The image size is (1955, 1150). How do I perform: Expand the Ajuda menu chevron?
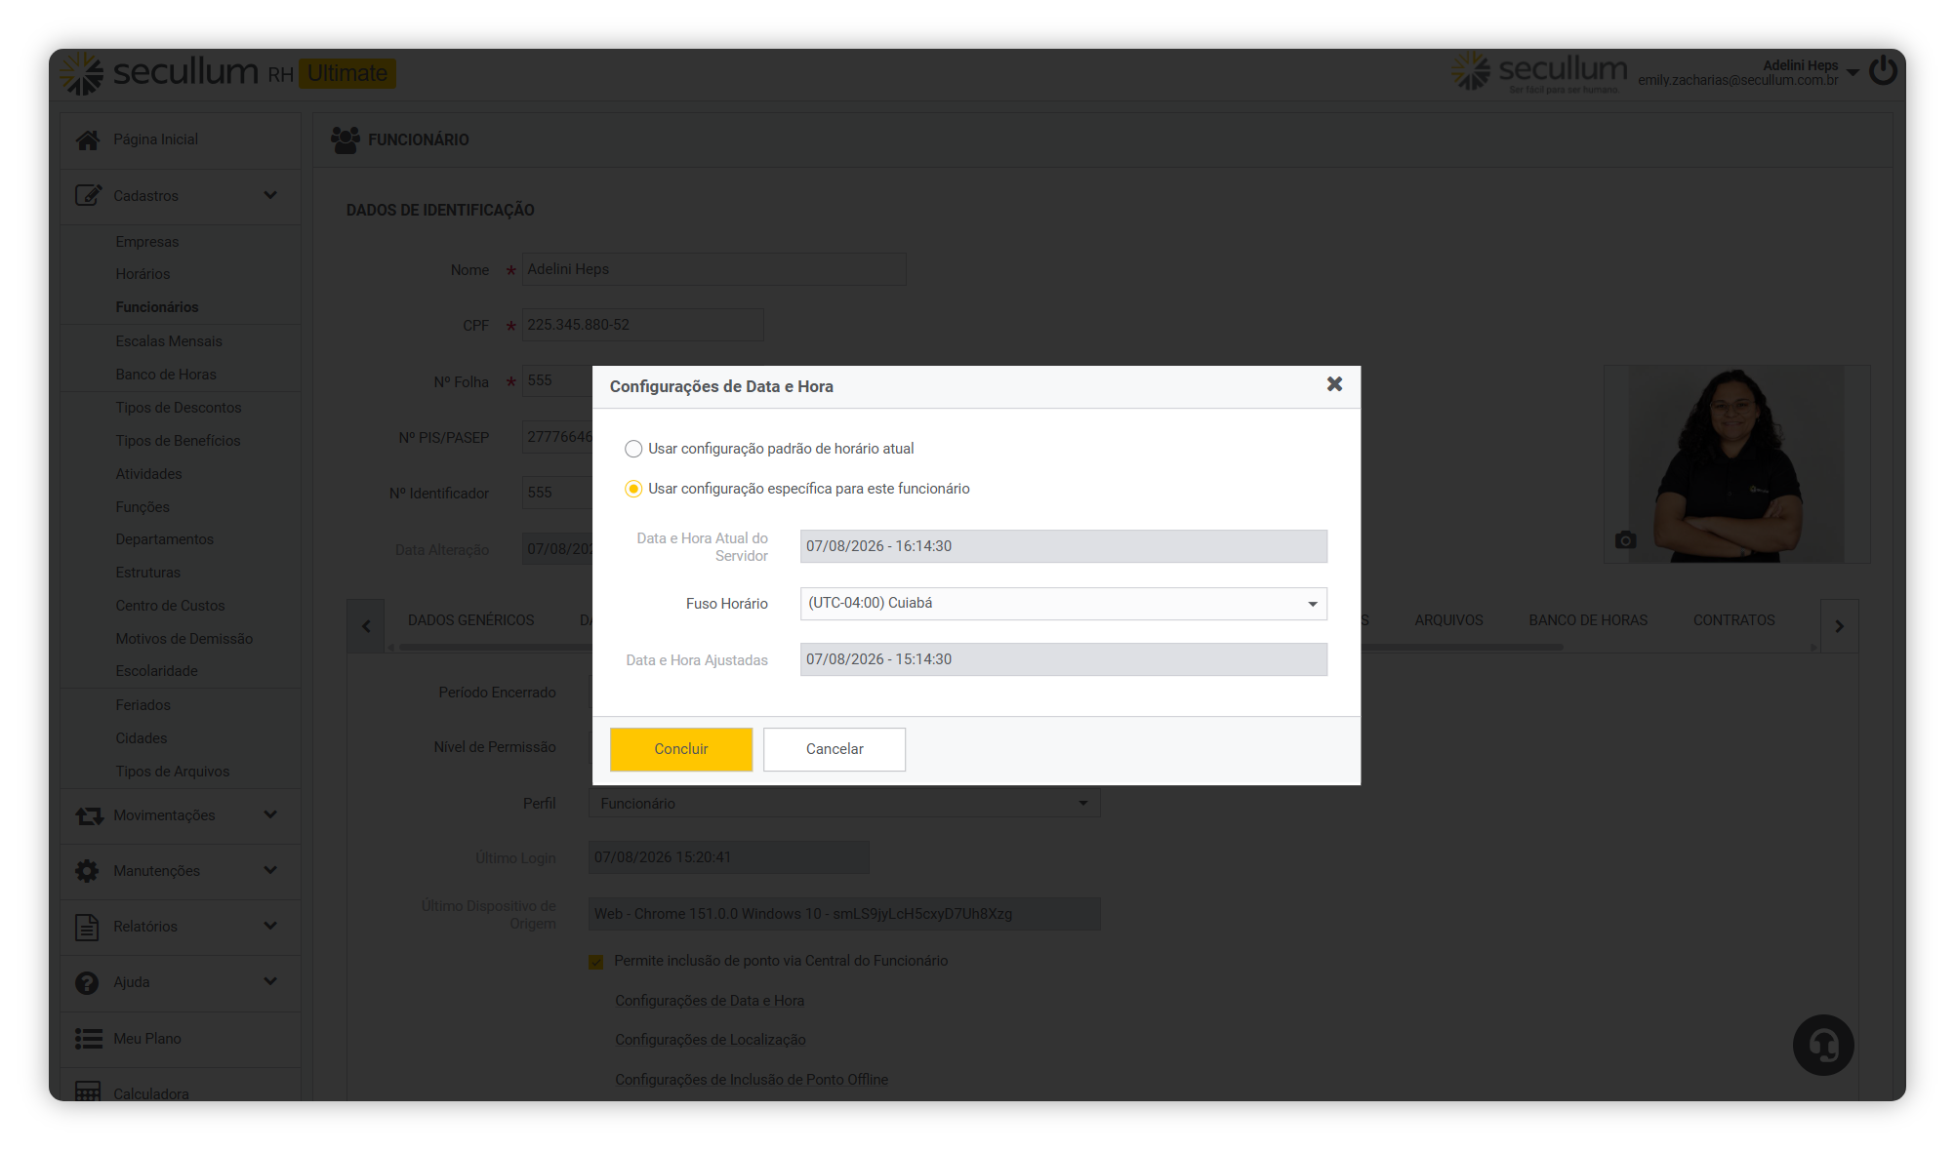(x=270, y=981)
